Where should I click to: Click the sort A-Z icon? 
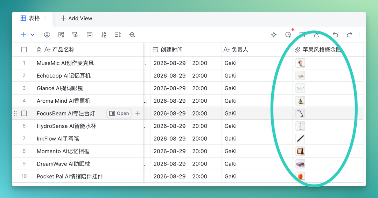tap(104, 35)
